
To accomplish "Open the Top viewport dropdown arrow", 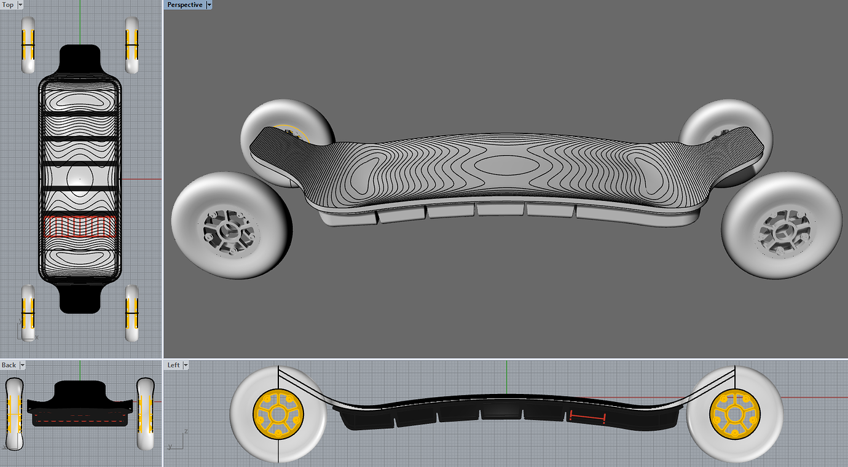I will point(20,5).
